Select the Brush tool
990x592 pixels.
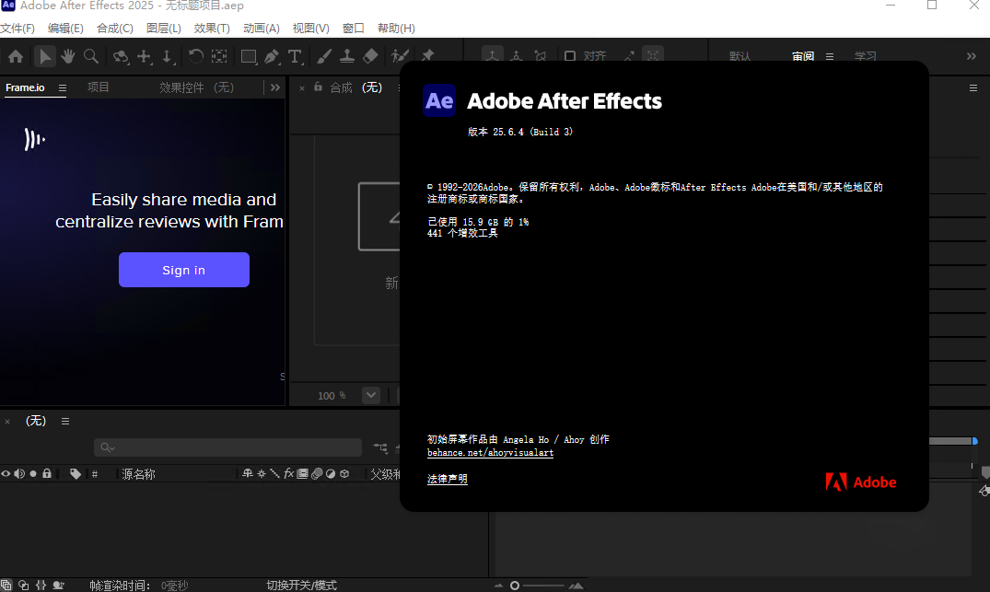(x=324, y=57)
